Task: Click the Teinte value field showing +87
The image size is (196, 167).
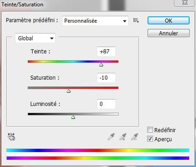Action: (106, 52)
